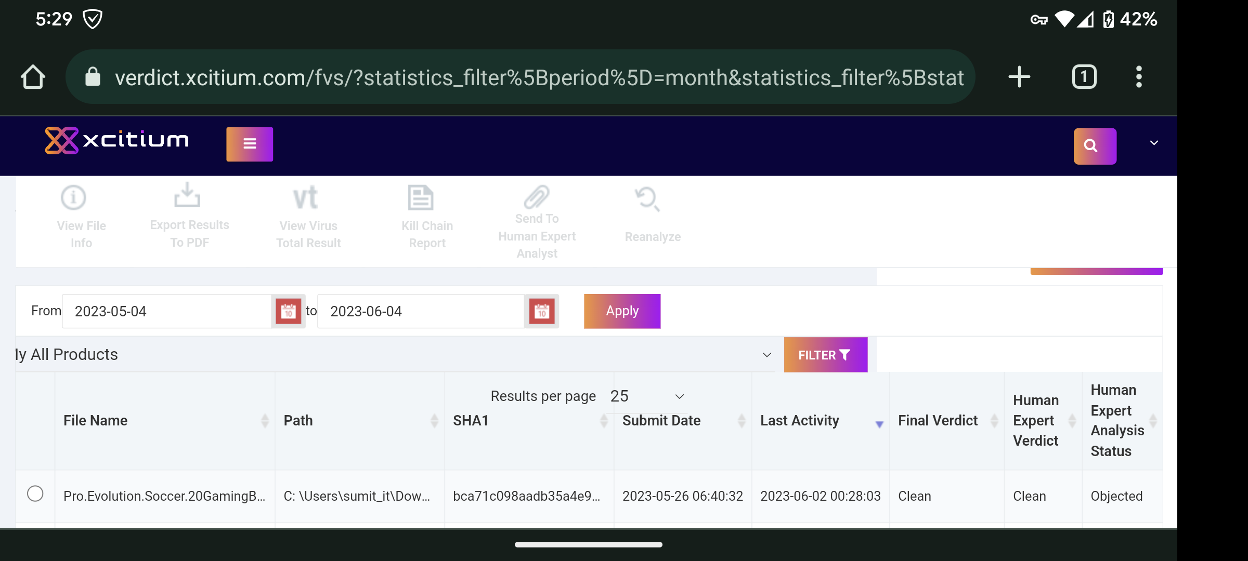Click the Apply button
The width and height of the screenshot is (1248, 561).
coord(622,311)
